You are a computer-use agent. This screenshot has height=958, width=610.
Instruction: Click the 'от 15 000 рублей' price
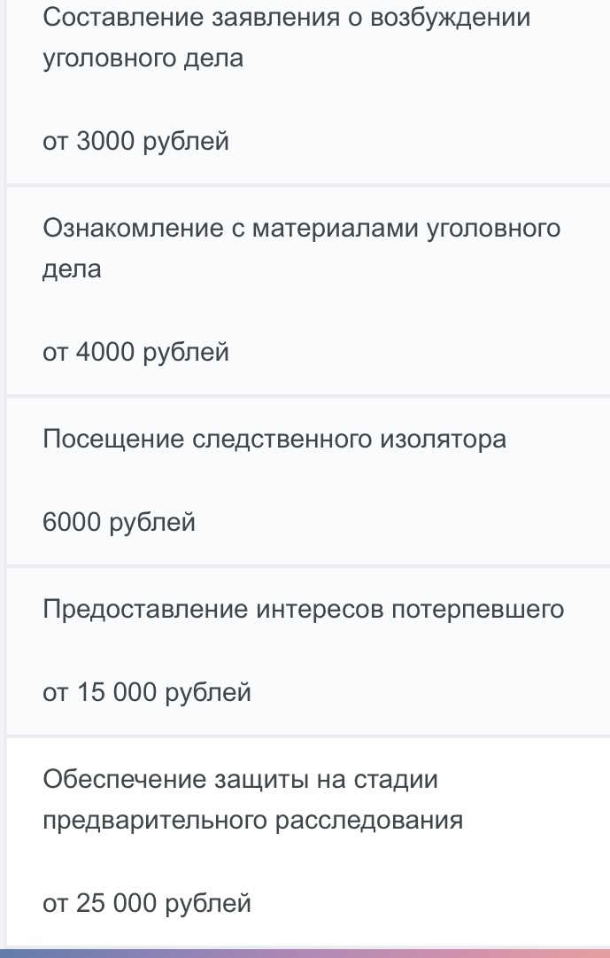pos(147,692)
